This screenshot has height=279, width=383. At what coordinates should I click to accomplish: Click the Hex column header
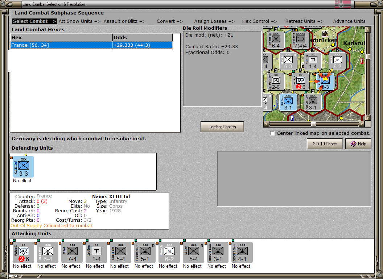point(62,38)
